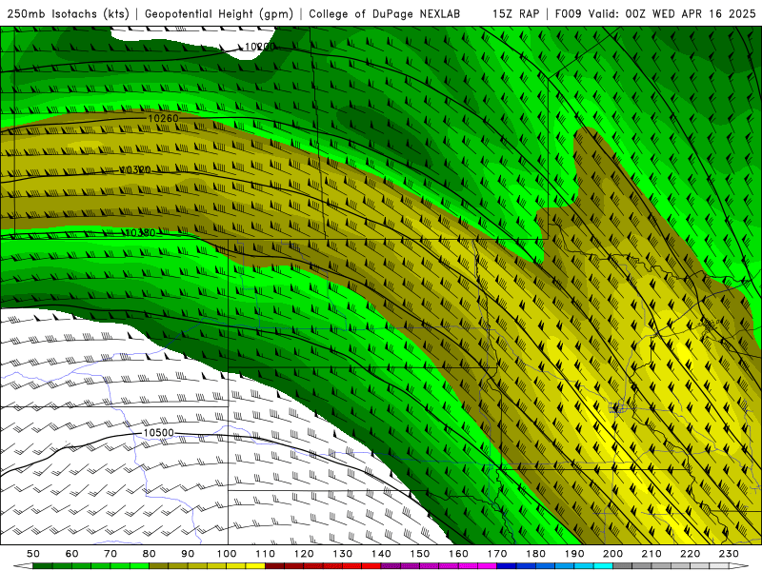Click the 80 value on the color scale
Image resolution: width=762 pixels, height=571 pixels.
click(150, 554)
